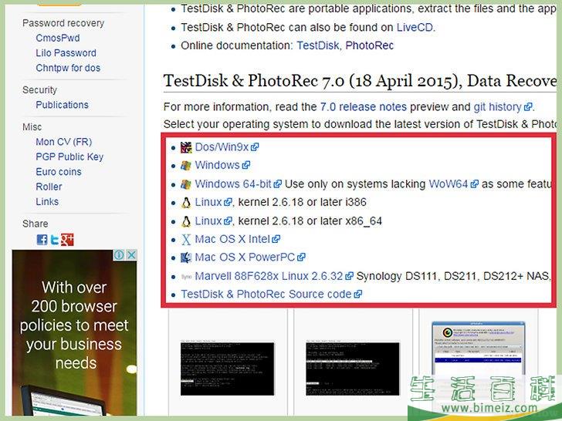
Task: Download TestDisk & PhotoRec Source code
Action: pyautogui.click(x=266, y=295)
